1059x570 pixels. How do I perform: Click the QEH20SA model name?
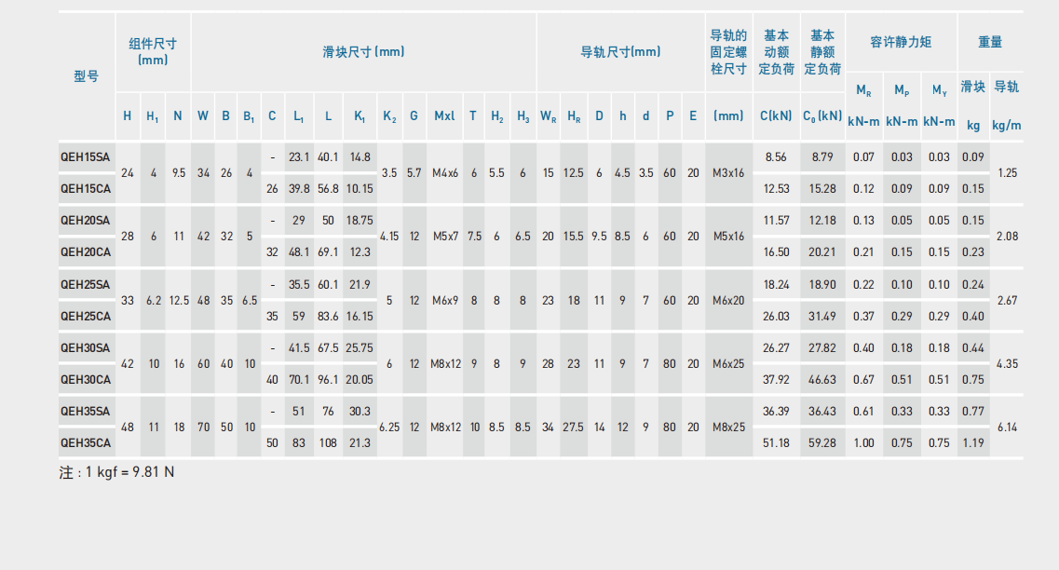pyautogui.click(x=85, y=221)
